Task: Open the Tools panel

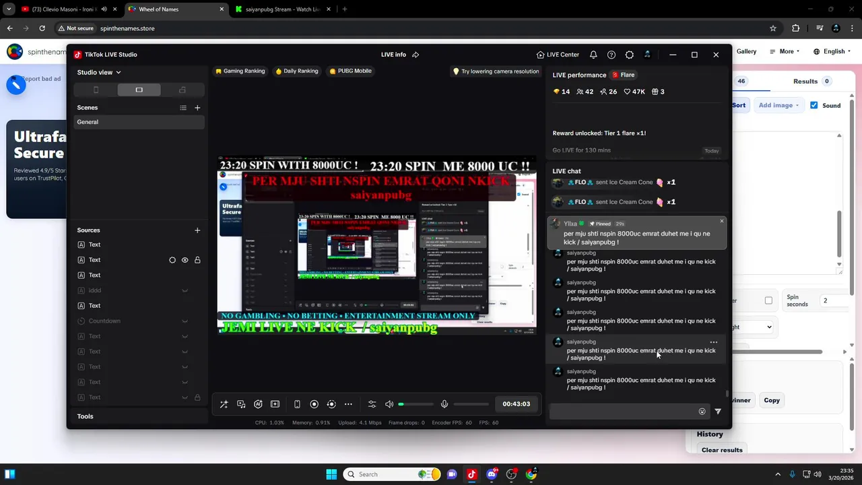Action: (x=85, y=416)
